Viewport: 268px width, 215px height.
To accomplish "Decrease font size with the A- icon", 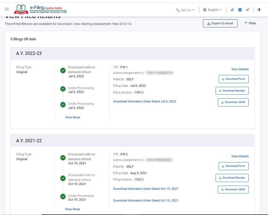I will point(232,10).
